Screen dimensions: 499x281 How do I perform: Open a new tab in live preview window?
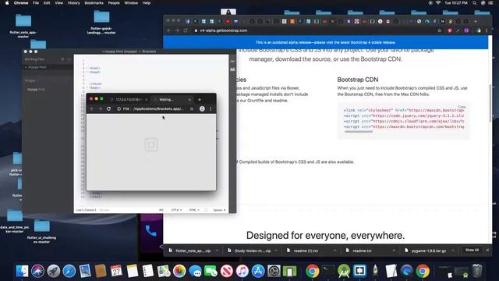pos(200,100)
